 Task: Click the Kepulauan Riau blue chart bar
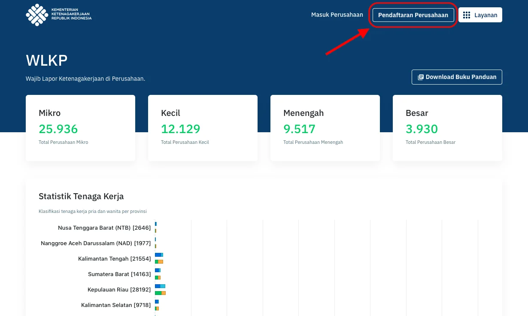(158, 286)
